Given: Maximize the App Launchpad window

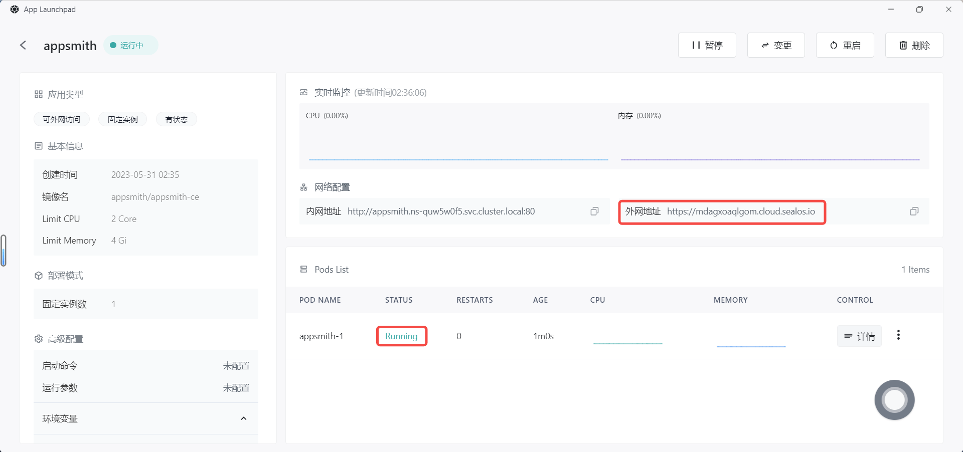Looking at the screenshot, I should (x=919, y=10).
